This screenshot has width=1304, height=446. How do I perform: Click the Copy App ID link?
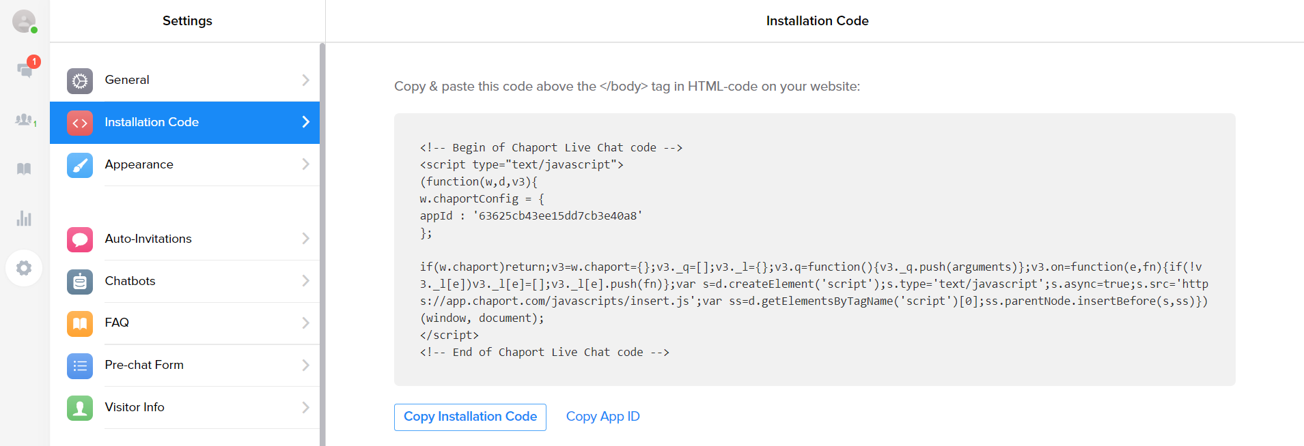[602, 417]
